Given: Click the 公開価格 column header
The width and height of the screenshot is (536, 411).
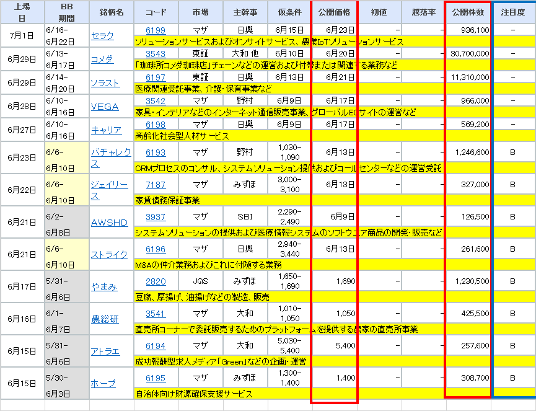Looking at the screenshot, I should click(335, 12).
